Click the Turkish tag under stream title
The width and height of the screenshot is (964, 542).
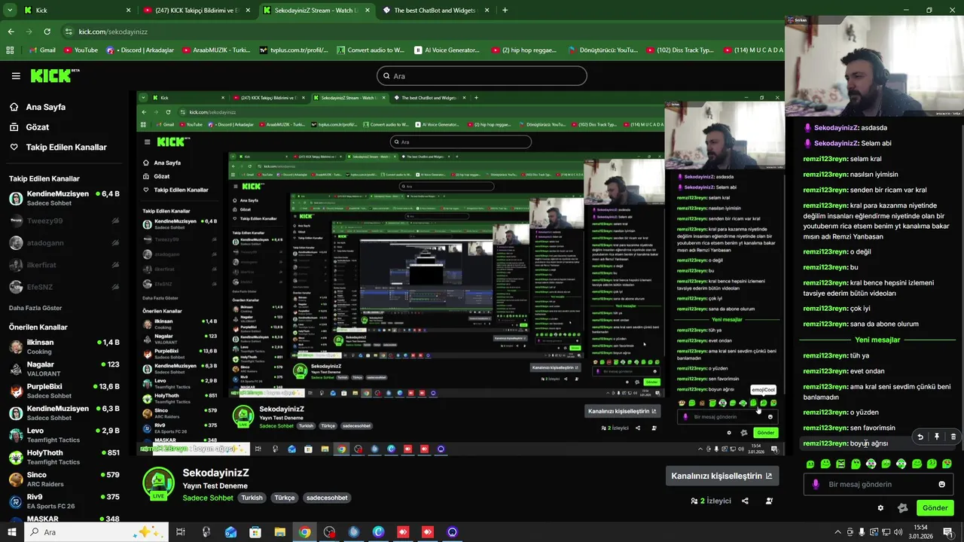pos(252,498)
